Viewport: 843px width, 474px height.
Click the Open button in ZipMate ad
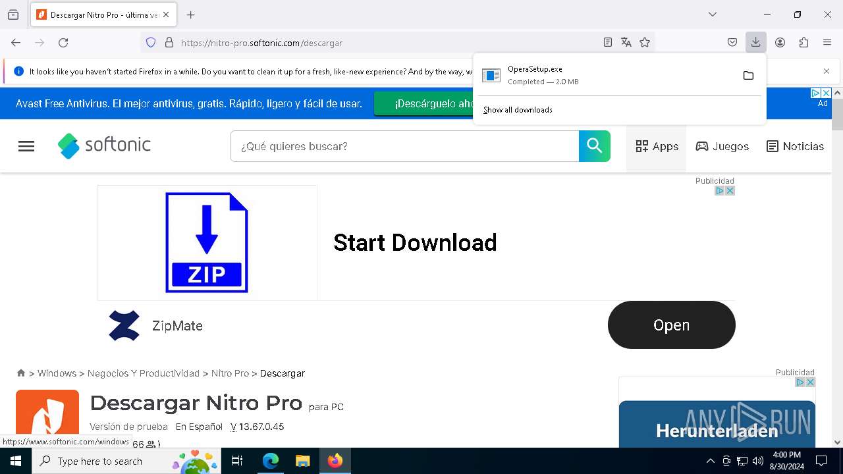(x=671, y=325)
